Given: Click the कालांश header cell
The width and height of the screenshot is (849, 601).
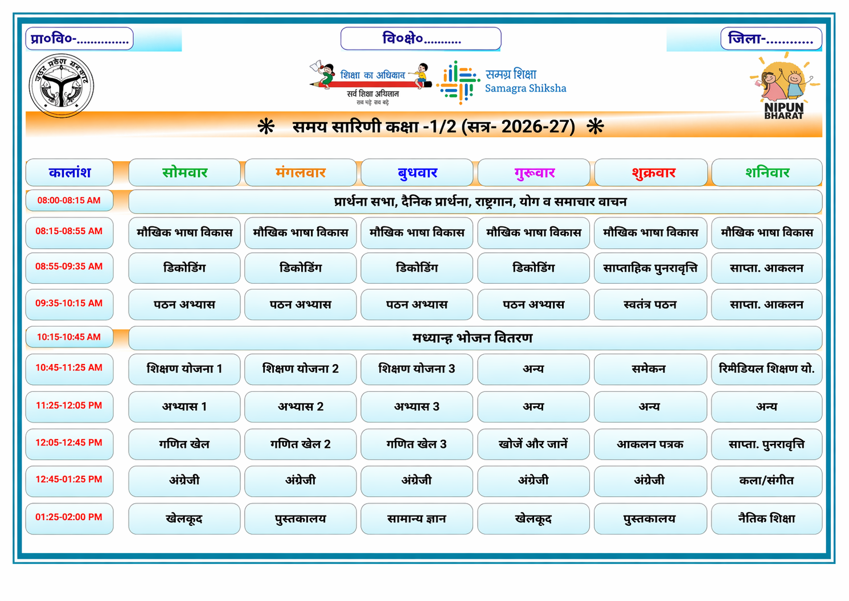Looking at the screenshot, I should click(69, 173).
